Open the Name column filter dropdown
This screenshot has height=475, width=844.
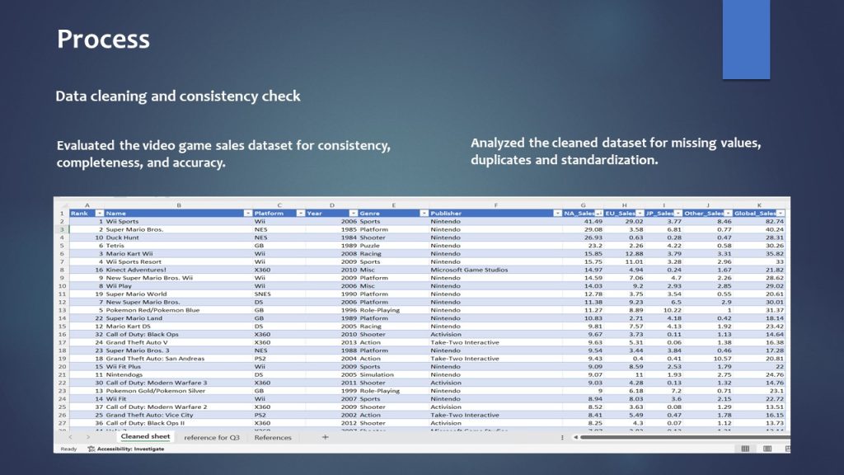[248, 214]
